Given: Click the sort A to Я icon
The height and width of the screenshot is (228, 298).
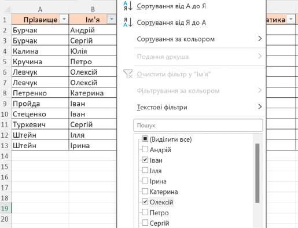Looking at the screenshot, I should pyautogui.click(x=128, y=6).
